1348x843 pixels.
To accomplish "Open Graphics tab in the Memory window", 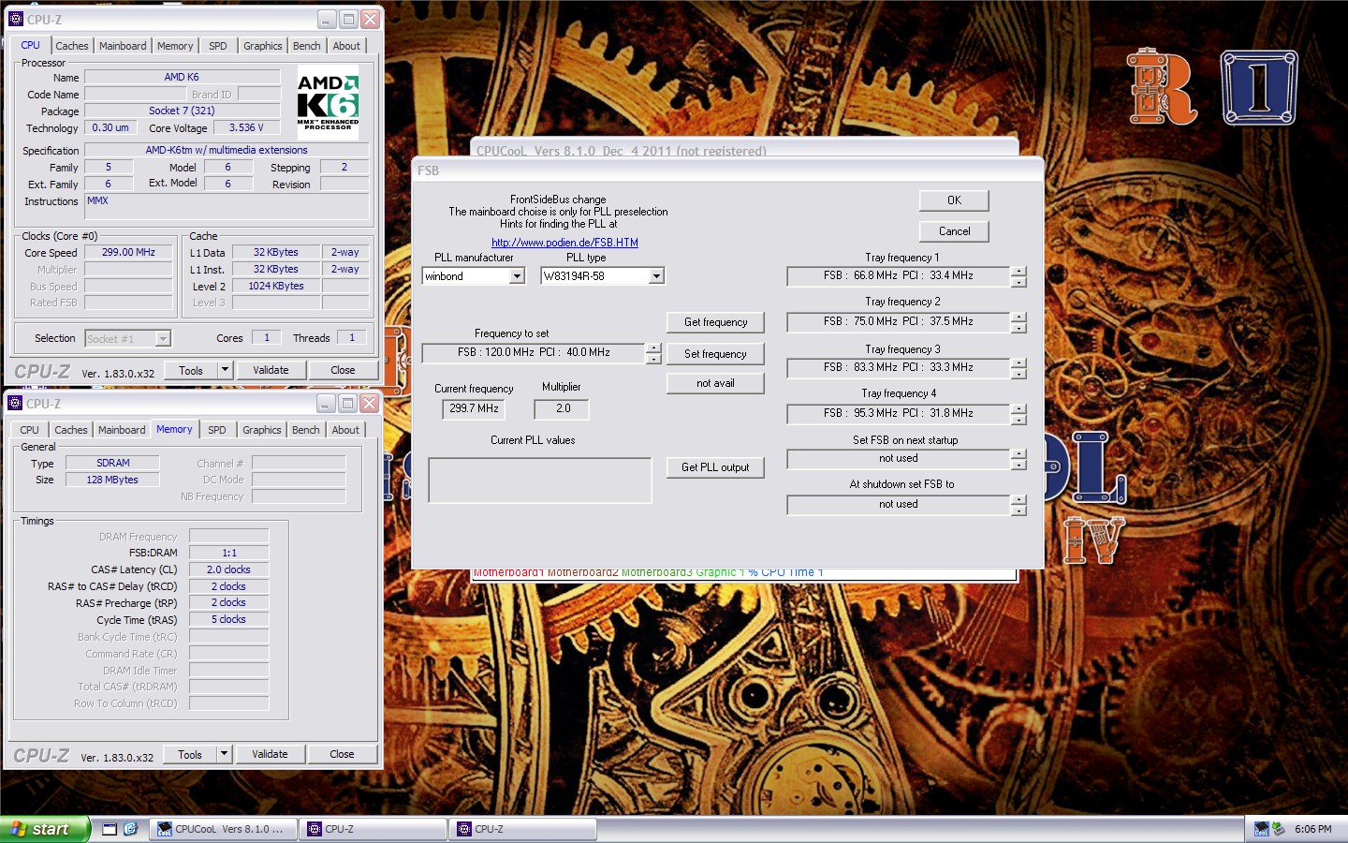I will point(261,430).
